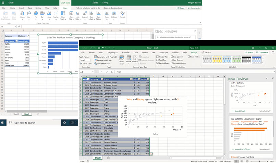276x163 pixels.
Task: Pick the Scatter chart type icon
Action: (56, 15)
